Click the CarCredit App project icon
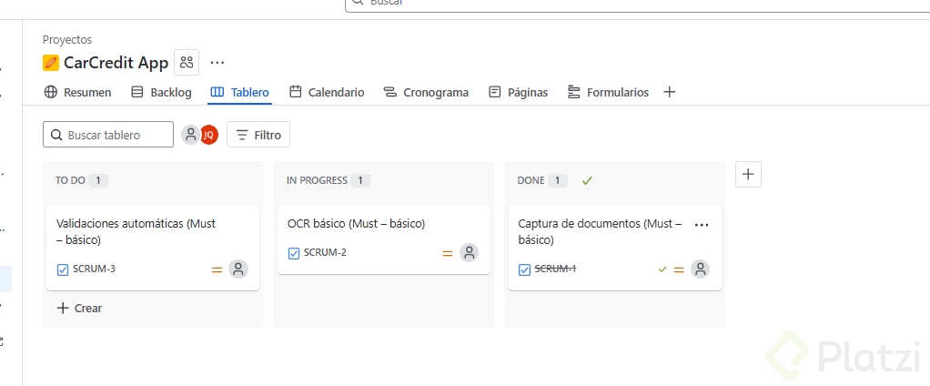This screenshot has width=930, height=386. click(x=51, y=63)
